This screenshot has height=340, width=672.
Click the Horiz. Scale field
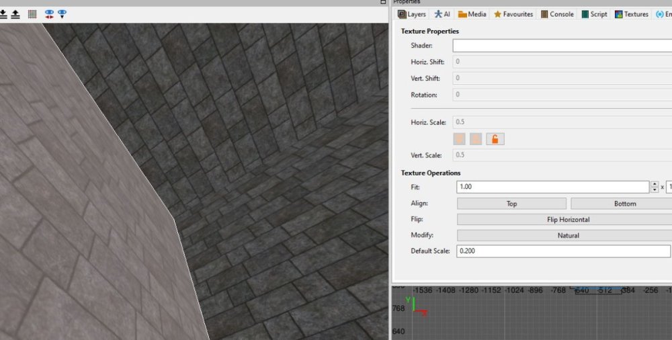pos(562,122)
